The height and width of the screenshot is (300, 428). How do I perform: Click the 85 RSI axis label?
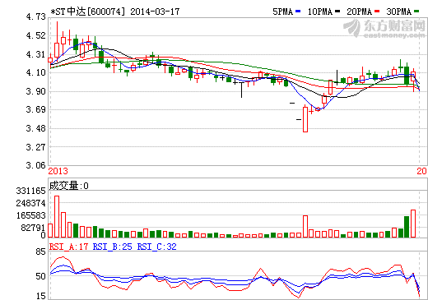coord(40,252)
